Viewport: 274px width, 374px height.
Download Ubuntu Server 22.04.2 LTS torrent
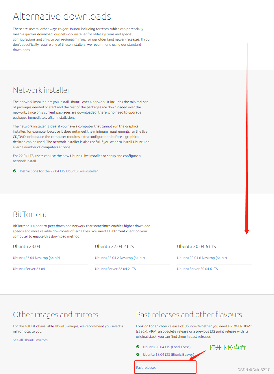(x=115, y=269)
